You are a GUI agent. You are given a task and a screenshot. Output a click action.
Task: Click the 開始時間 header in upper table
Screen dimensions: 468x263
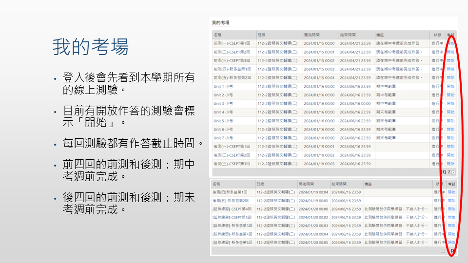pyautogui.click(x=312, y=35)
